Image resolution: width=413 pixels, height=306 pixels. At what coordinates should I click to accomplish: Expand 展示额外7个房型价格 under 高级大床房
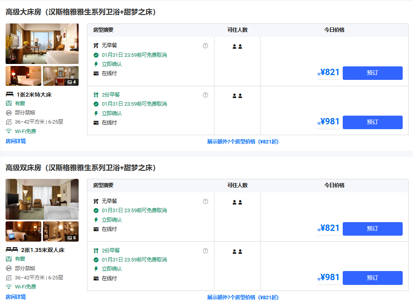(x=243, y=141)
